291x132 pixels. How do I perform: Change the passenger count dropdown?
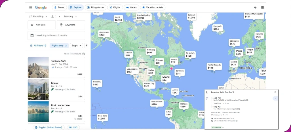point(56,16)
